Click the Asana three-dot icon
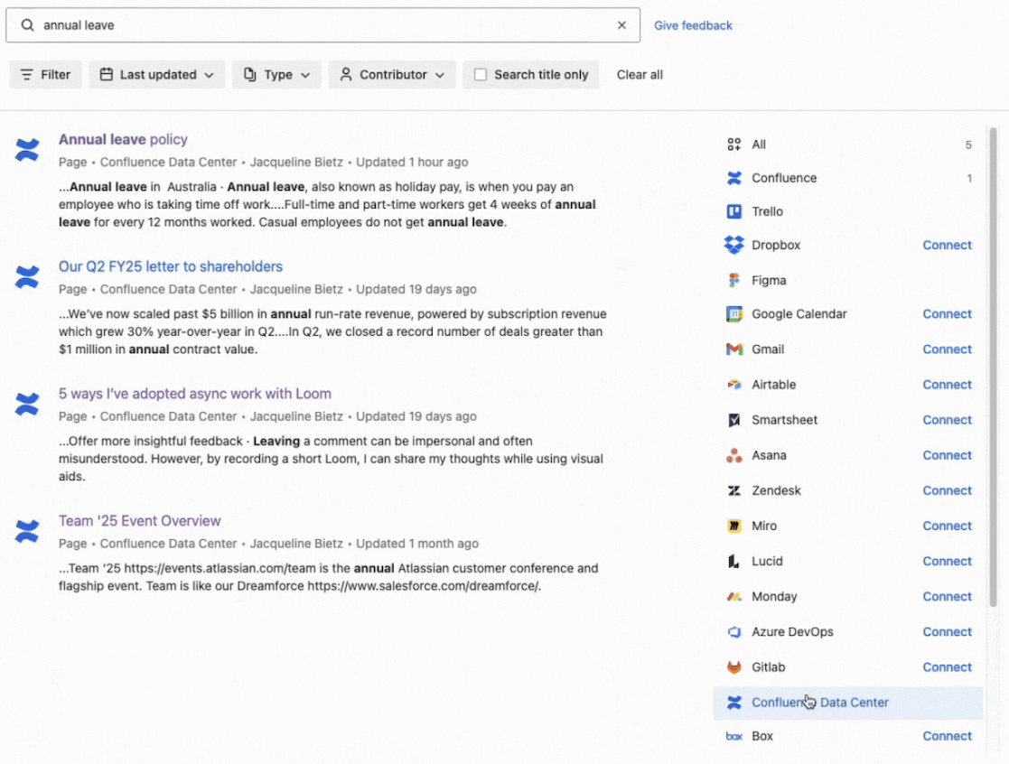 [733, 455]
